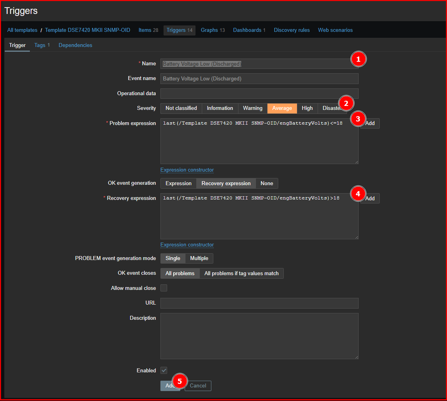Choose All problems if tag values match

[x=242, y=273]
